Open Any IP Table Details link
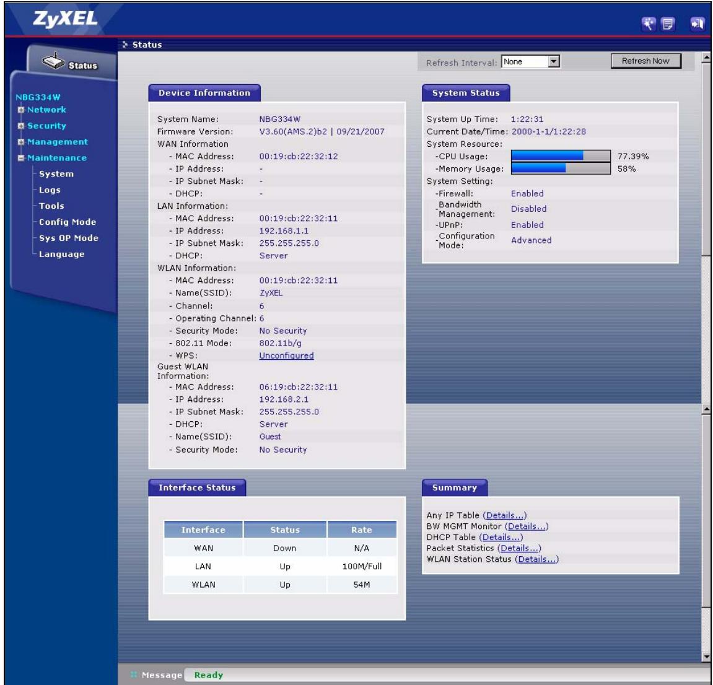This screenshot has width=713, height=685. coord(505,515)
